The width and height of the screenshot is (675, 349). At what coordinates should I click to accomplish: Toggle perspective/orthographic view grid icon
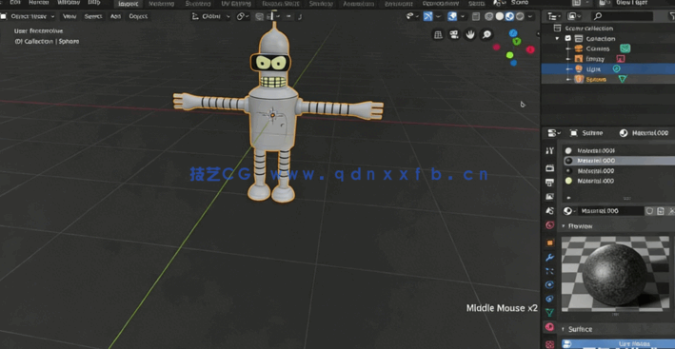pyautogui.click(x=438, y=34)
